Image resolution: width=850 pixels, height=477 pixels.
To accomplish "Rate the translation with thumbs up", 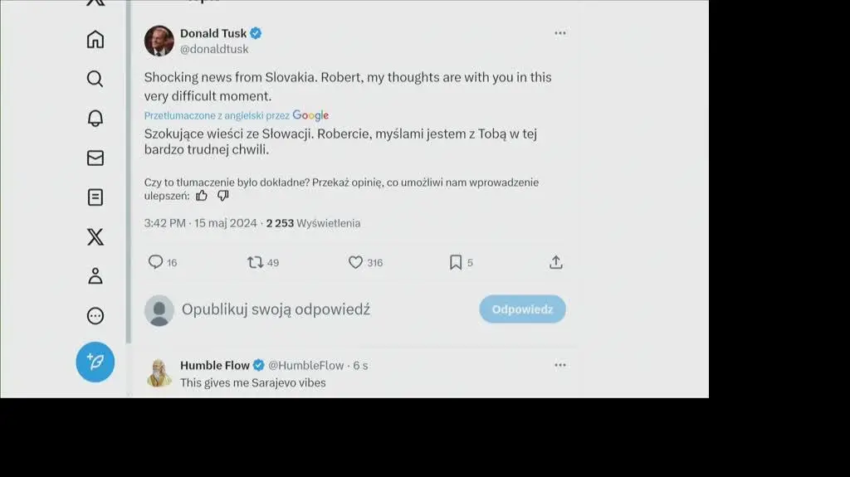I will 202,196.
